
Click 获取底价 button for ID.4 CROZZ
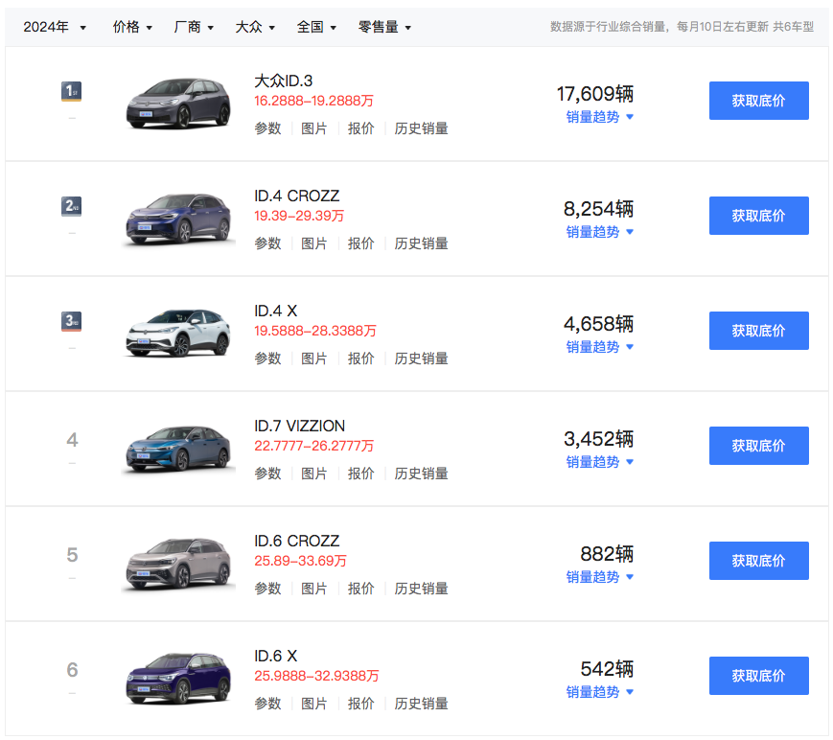tap(758, 216)
